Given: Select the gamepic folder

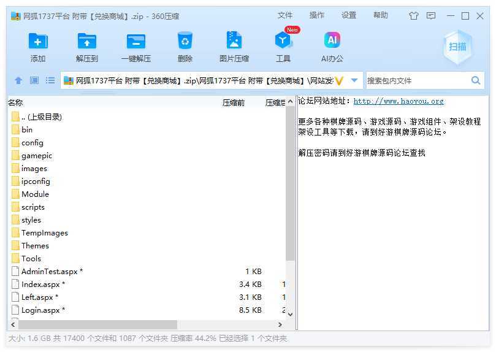Looking at the screenshot, I should point(37,156).
